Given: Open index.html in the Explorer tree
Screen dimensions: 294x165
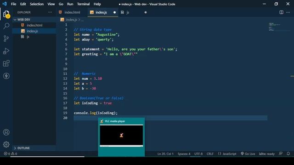Looking at the screenshot, I should [34, 25].
